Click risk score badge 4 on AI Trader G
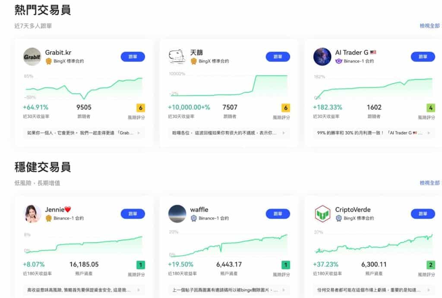The height and width of the screenshot is (298, 442). (430, 108)
